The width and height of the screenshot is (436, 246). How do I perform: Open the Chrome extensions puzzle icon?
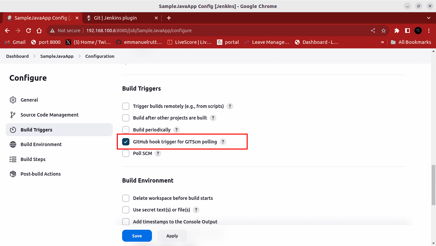[397, 31]
